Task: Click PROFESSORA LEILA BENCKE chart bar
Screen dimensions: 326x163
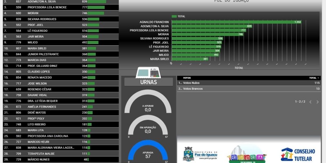Action: pos(209,30)
